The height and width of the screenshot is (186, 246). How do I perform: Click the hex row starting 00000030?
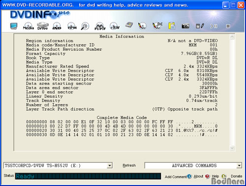pos(122,135)
